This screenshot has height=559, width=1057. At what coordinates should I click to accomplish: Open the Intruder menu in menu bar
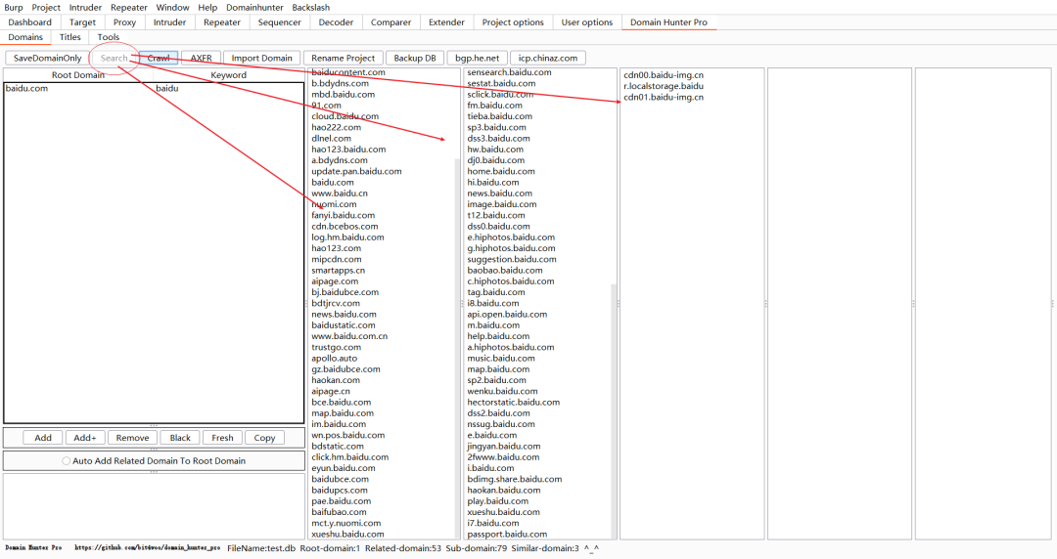[85, 8]
